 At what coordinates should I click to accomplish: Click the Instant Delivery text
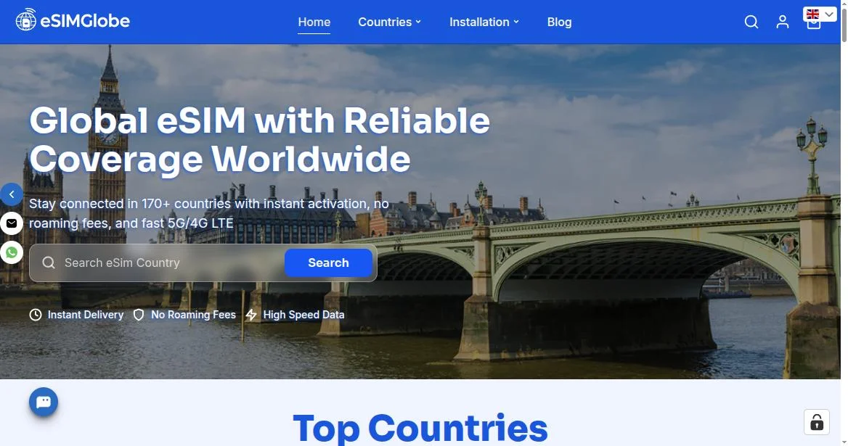(86, 315)
